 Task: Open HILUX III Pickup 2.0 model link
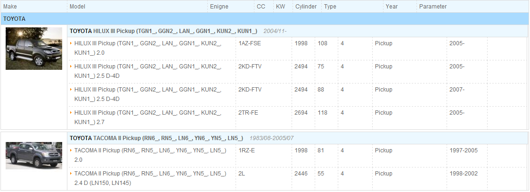[x=148, y=49]
